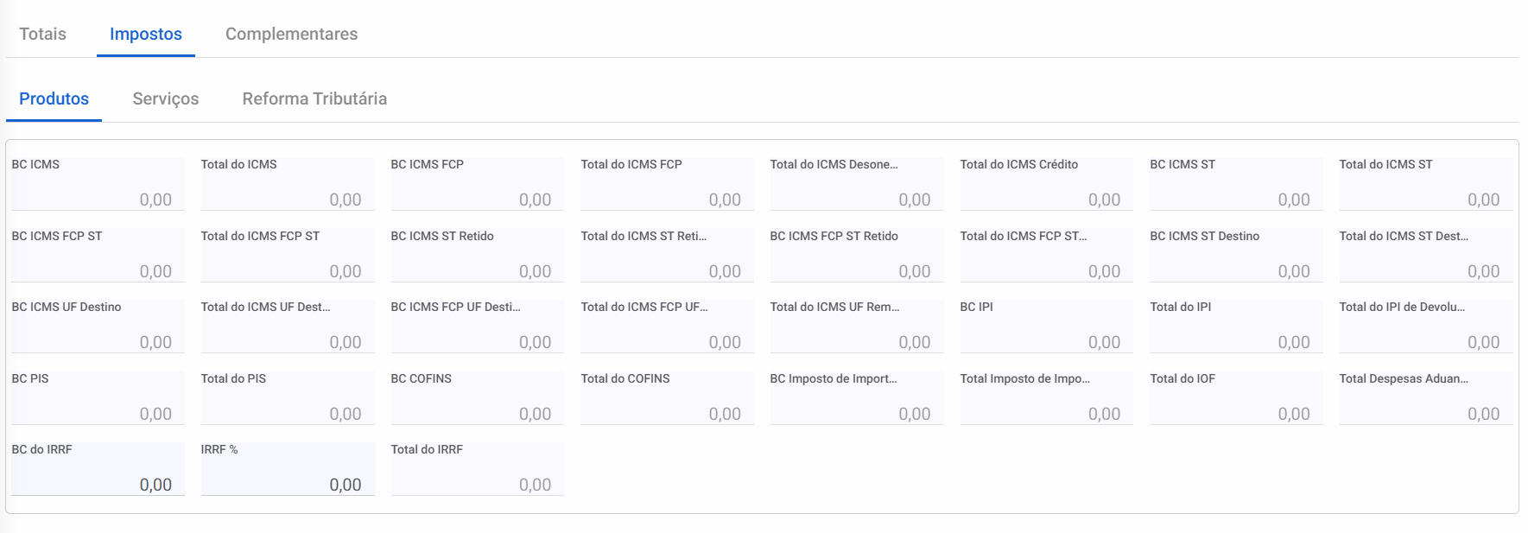
Task: Open the Complementares tab
Action: point(291,35)
